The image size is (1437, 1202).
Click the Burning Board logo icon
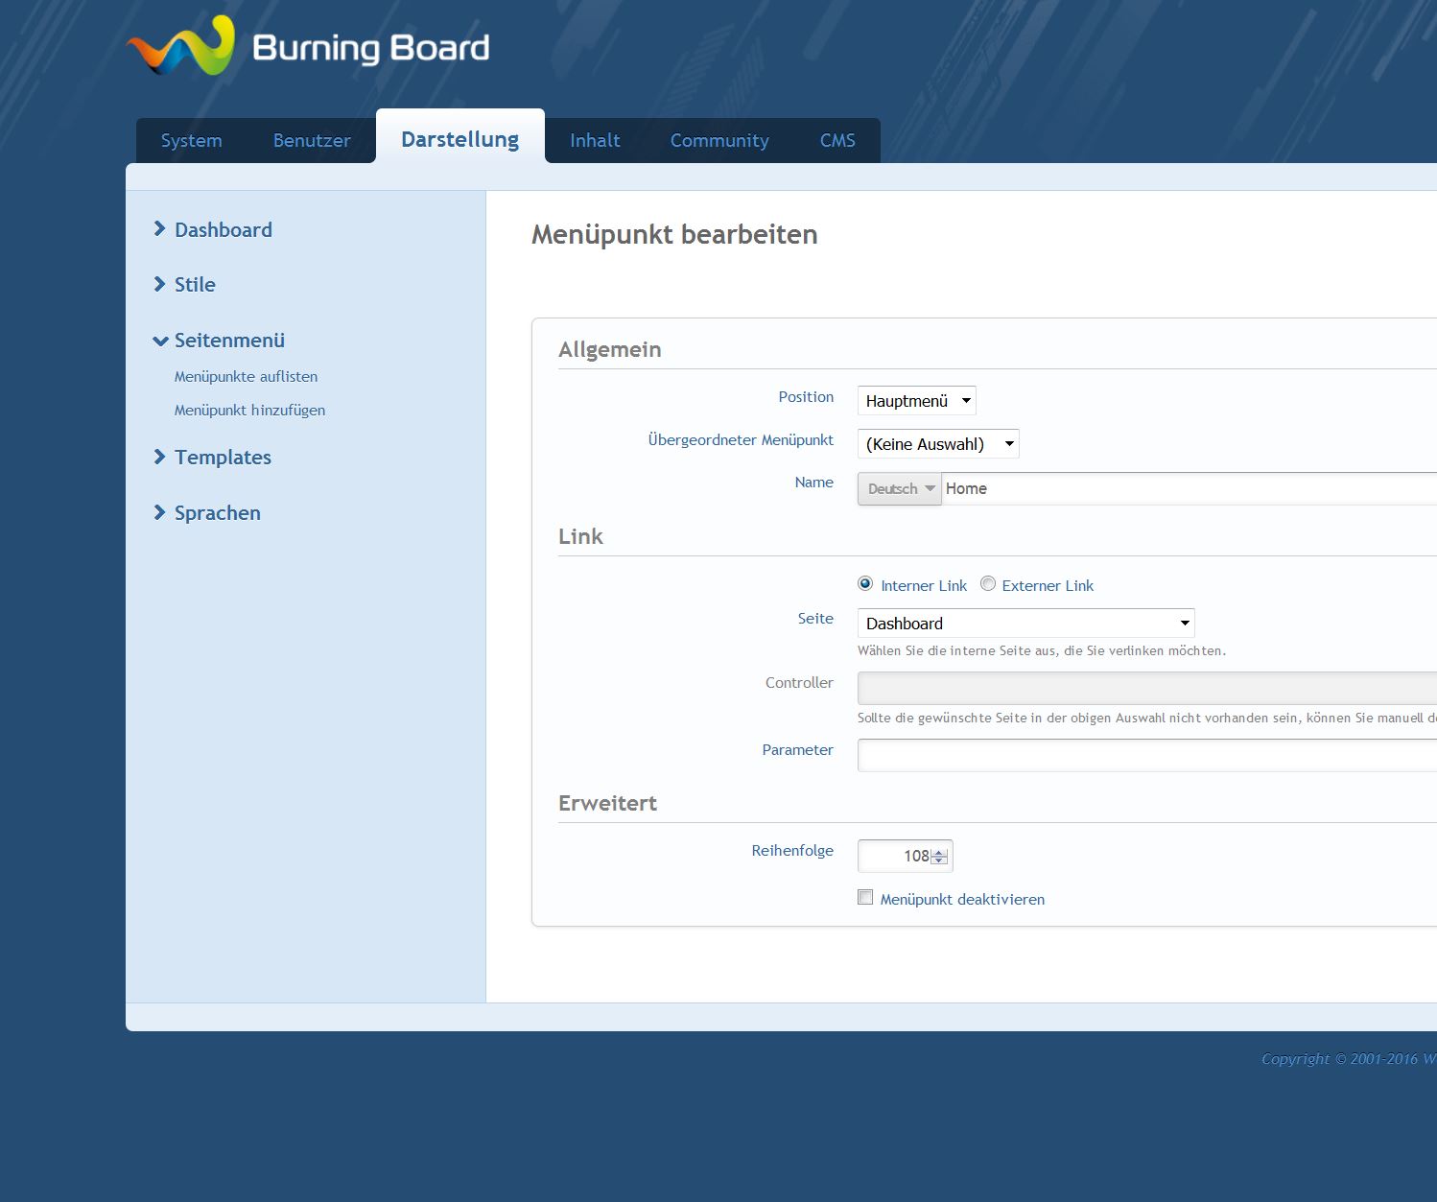(x=181, y=47)
